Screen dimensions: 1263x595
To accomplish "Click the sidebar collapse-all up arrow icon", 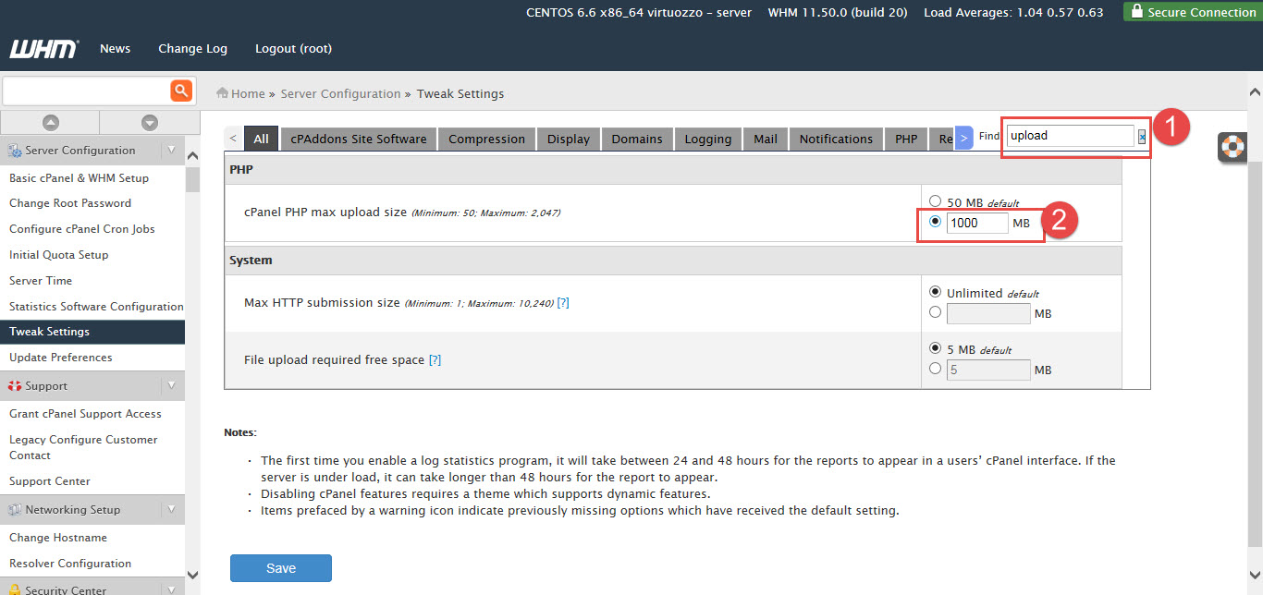I will (x=50, y=123).
